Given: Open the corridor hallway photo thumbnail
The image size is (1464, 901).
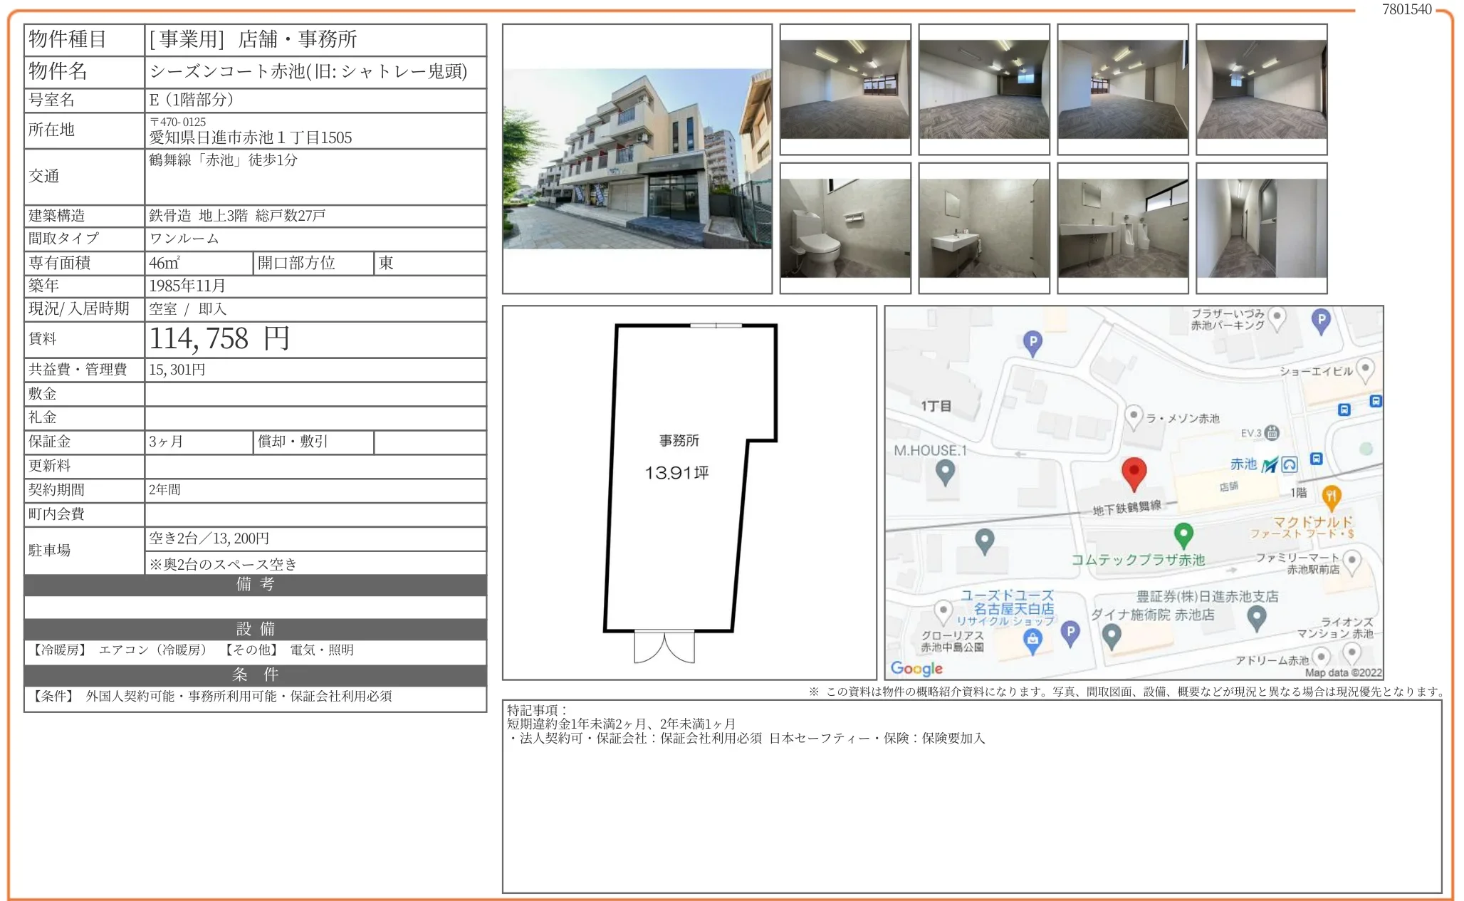Looking at the screenshot, I should pos(1261,228).
